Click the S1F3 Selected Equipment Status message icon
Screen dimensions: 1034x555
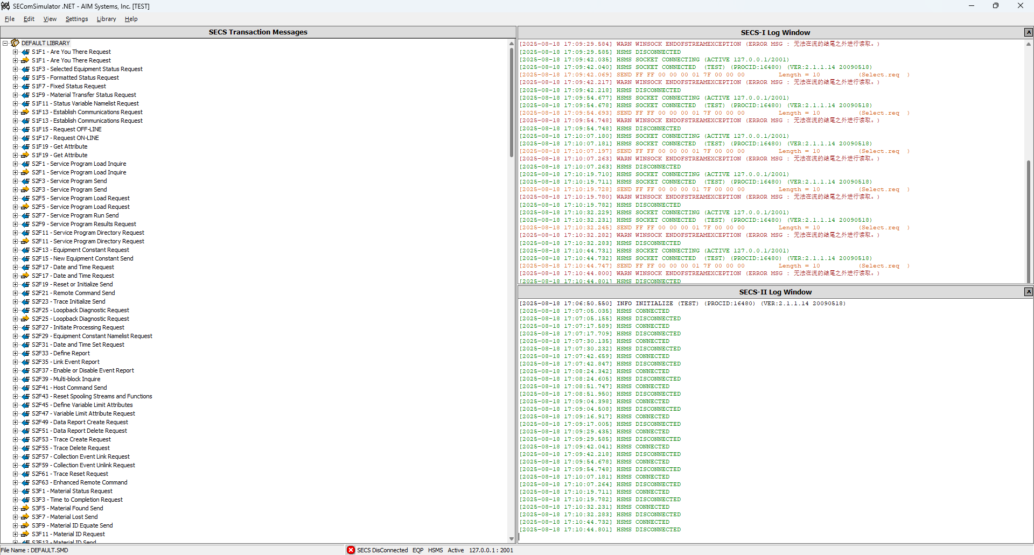pyautogui.click(x=25, y=69)
